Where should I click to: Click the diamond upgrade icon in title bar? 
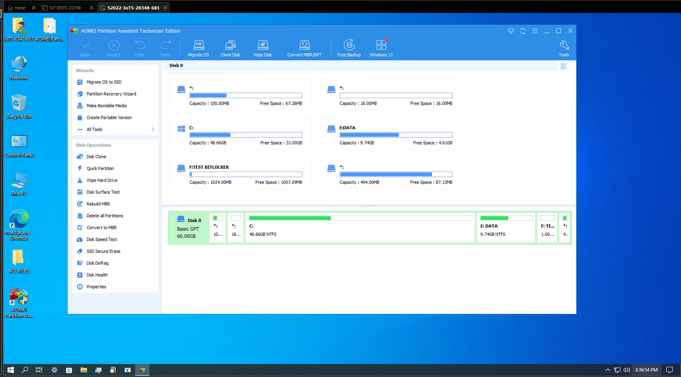coord(511,31)
